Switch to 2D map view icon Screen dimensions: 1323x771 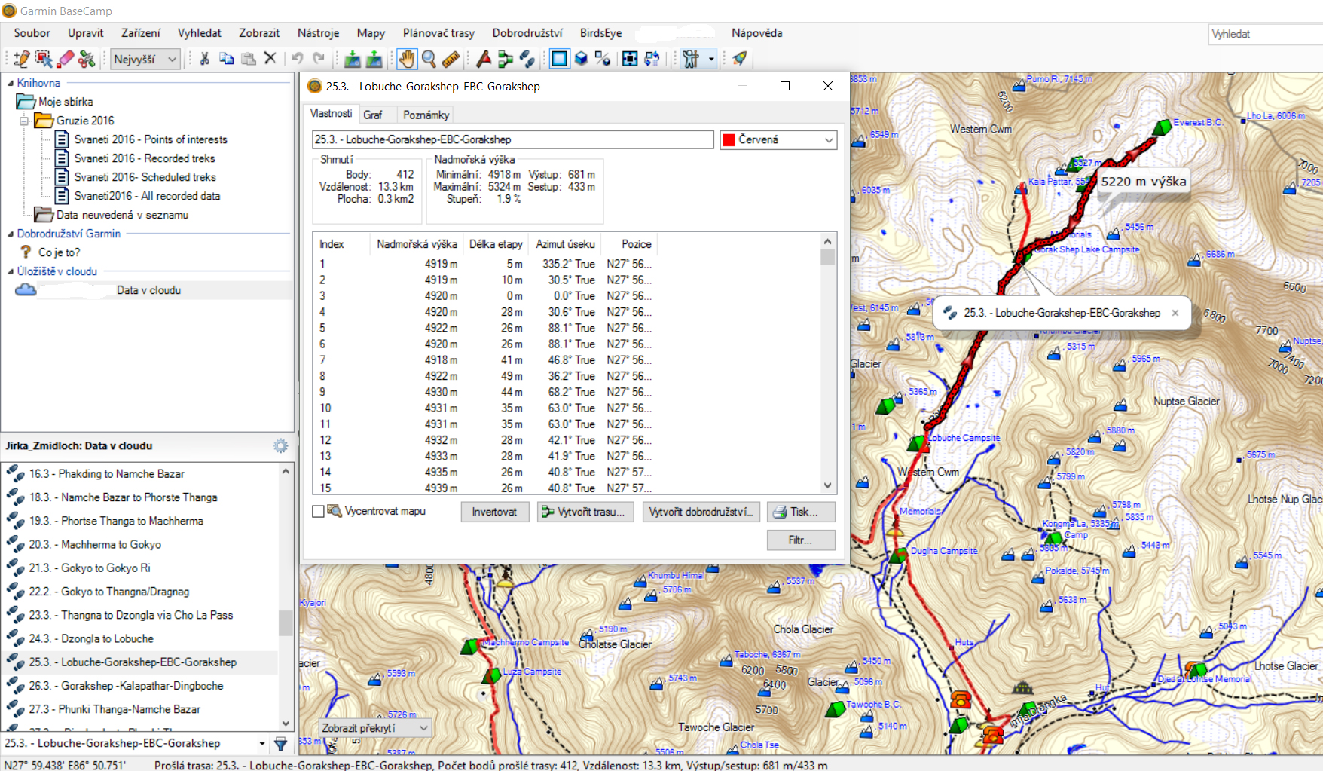coord(559,58)
